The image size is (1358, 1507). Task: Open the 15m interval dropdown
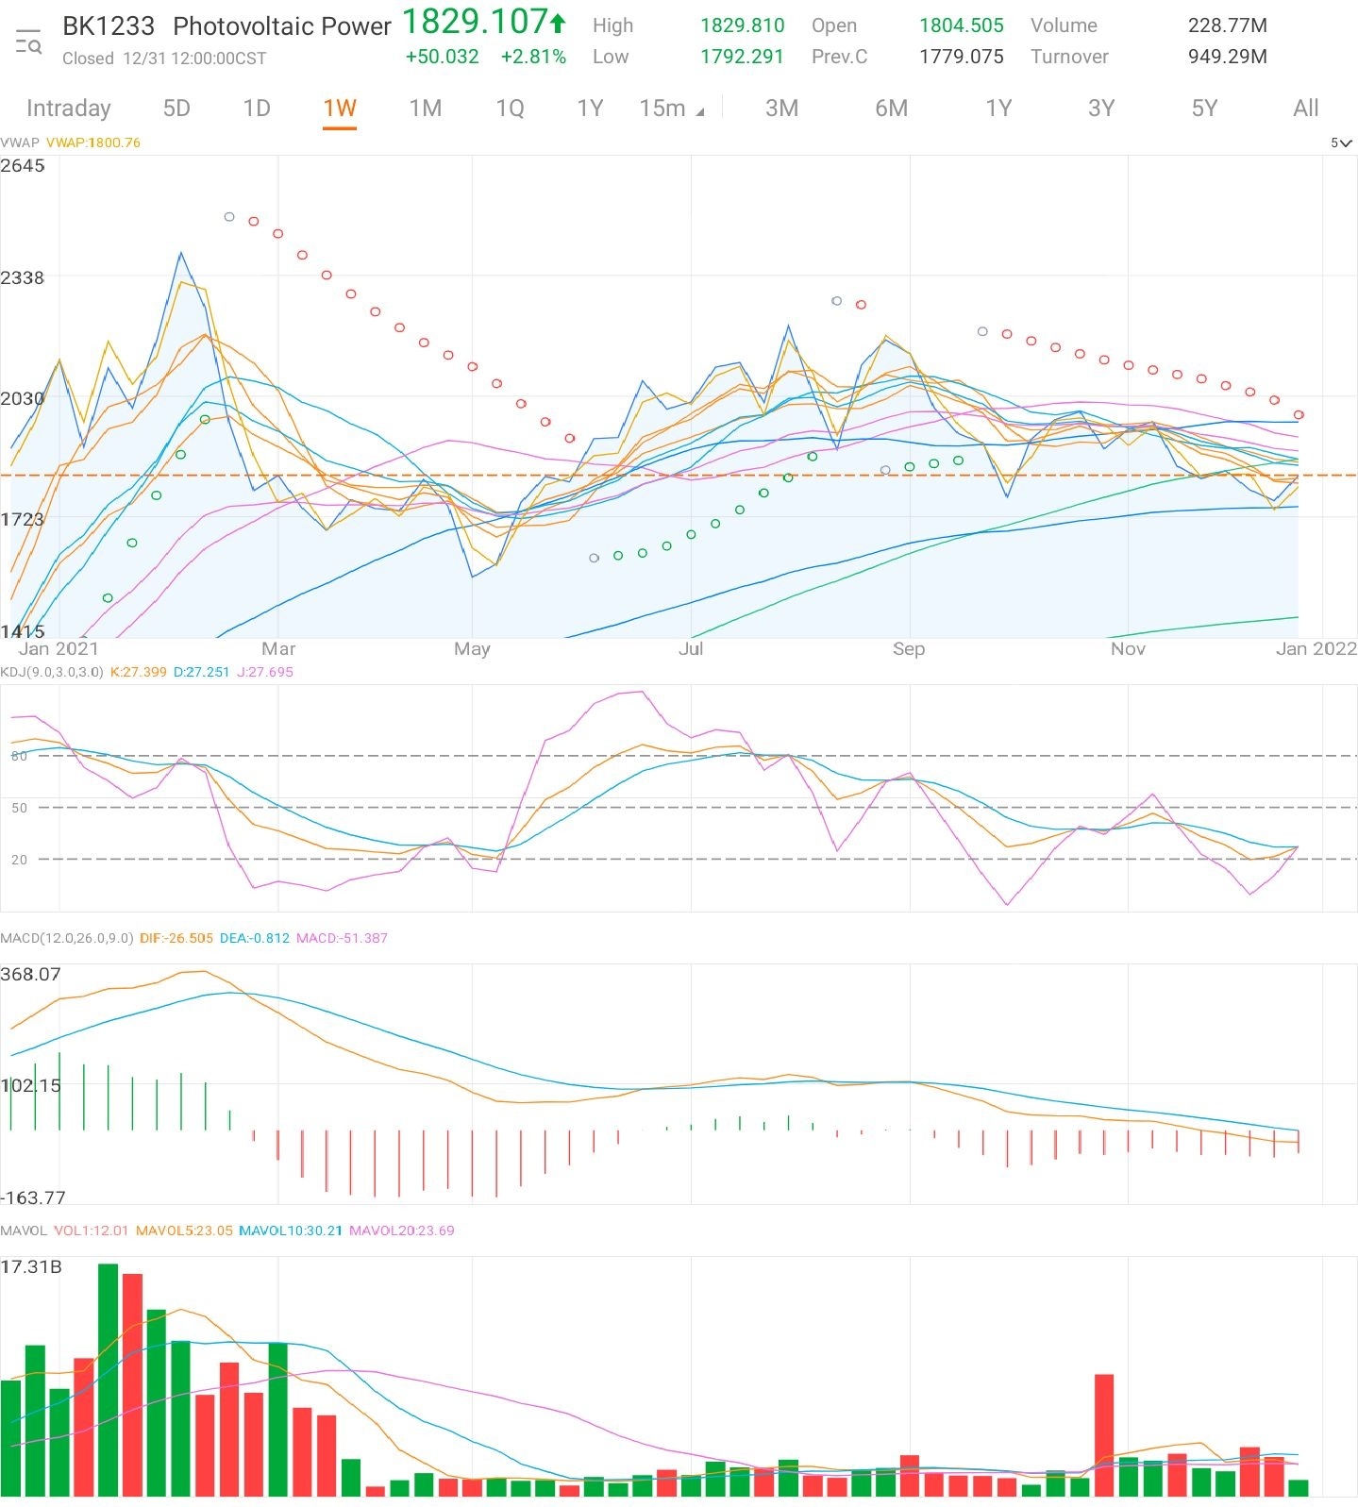coord(671,109)
